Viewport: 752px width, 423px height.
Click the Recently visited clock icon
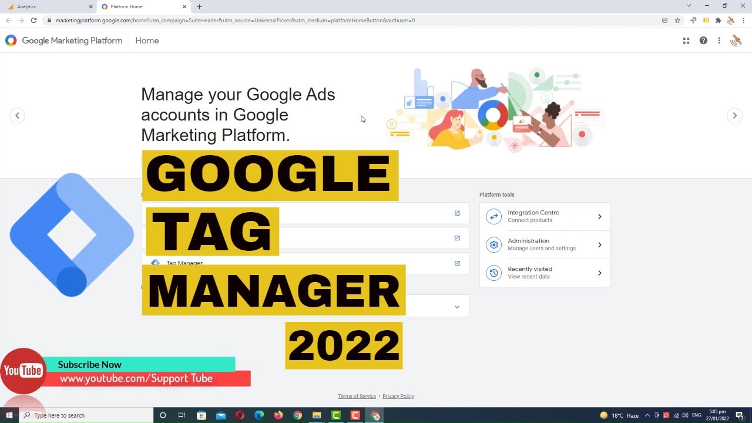coord(493,273)
